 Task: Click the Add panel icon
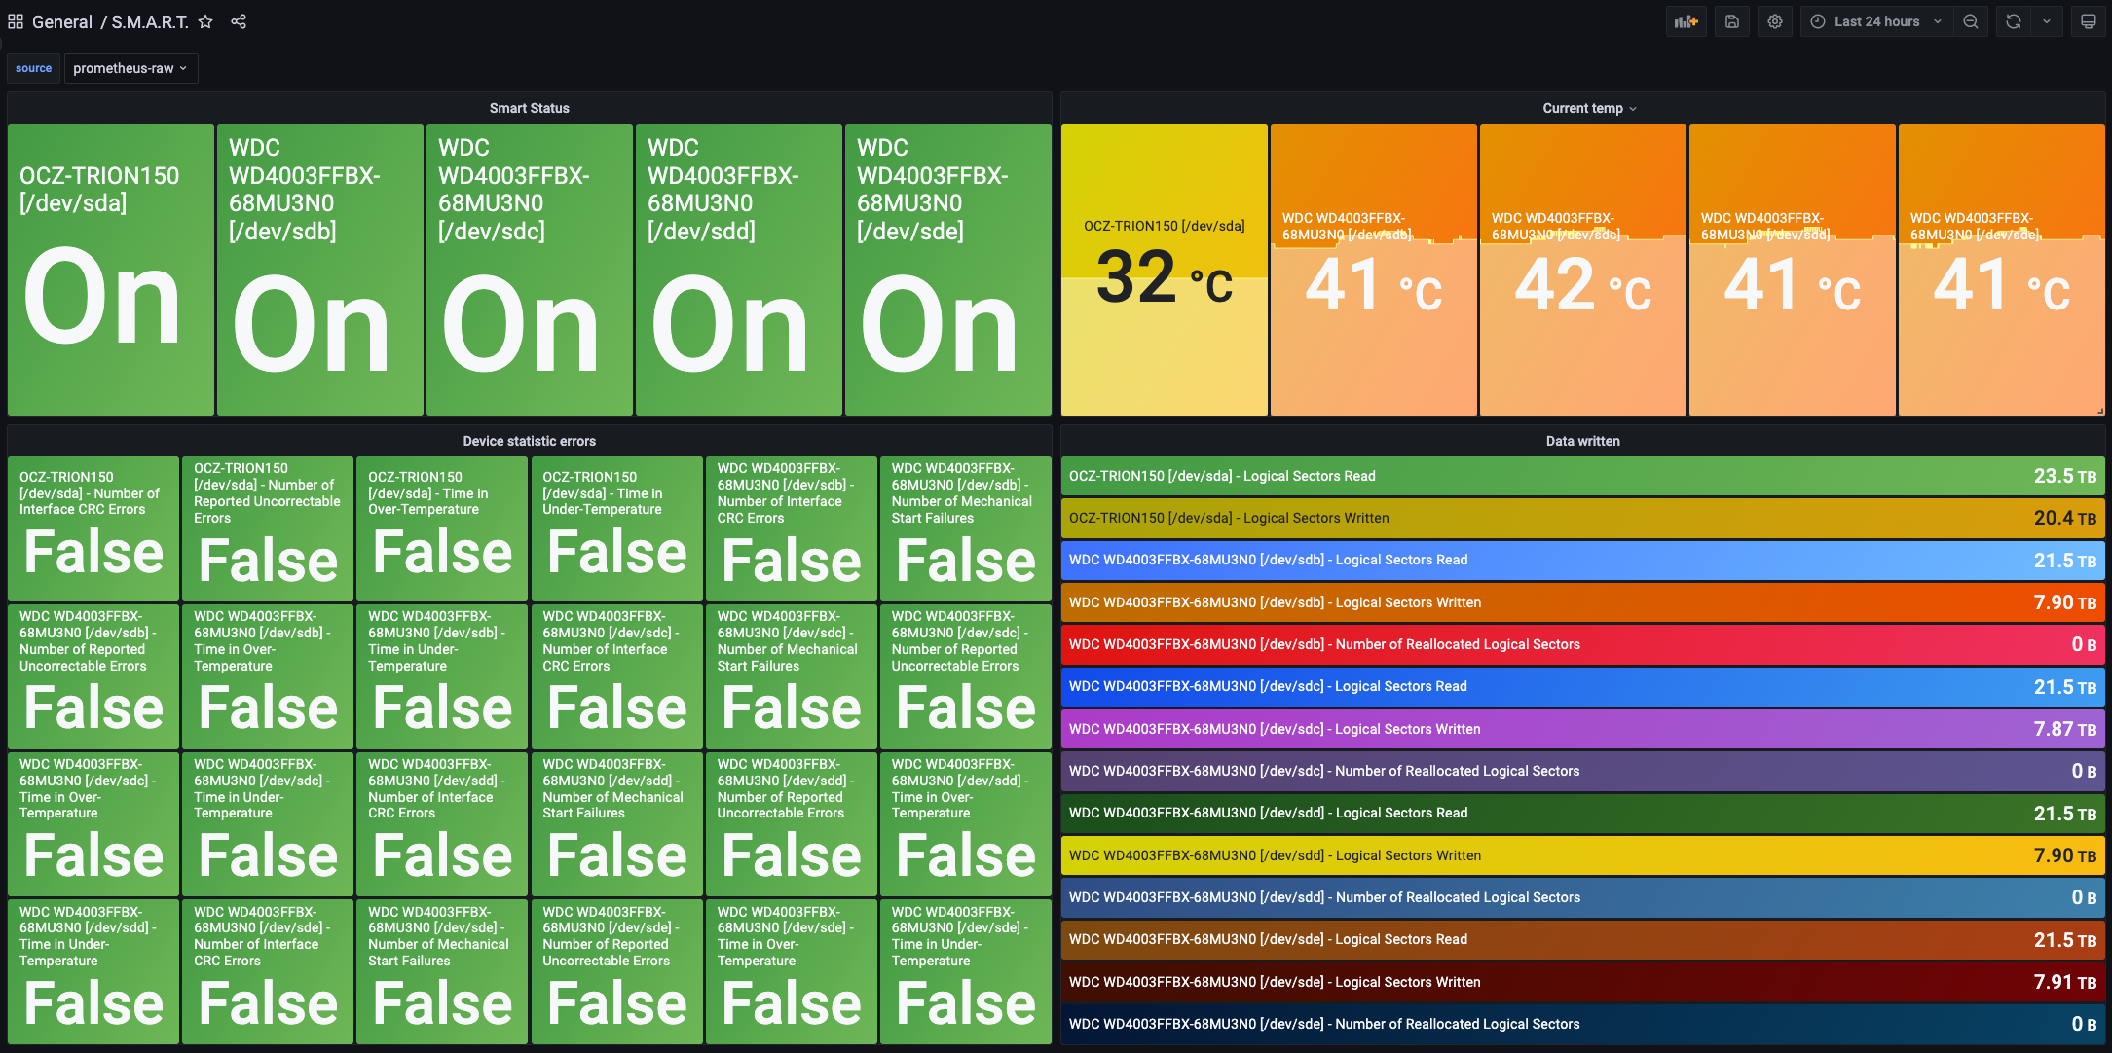[x=1686, y=21]
